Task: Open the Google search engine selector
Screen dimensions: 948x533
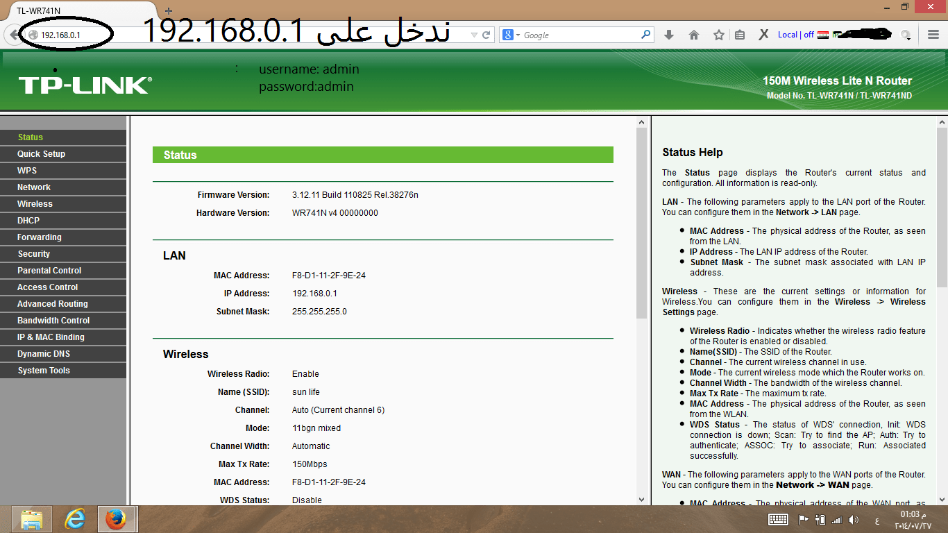Action: click(x=511, y=35)
